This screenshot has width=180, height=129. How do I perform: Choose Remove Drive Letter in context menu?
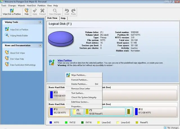pyautogui.click(x=84, y=89)
